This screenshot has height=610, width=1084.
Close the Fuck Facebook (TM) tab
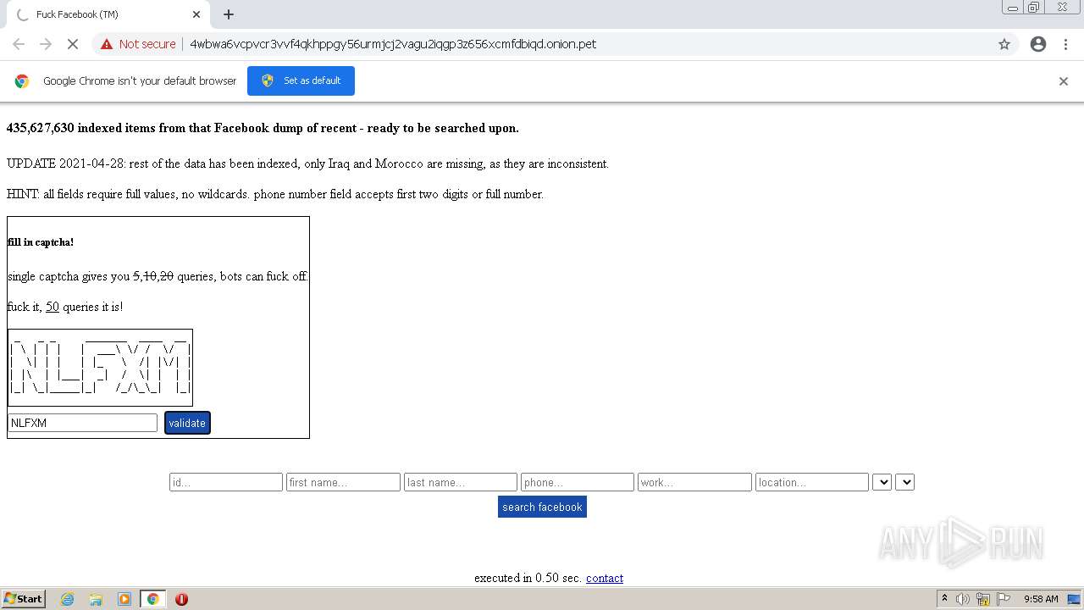[x=196, y=14]
